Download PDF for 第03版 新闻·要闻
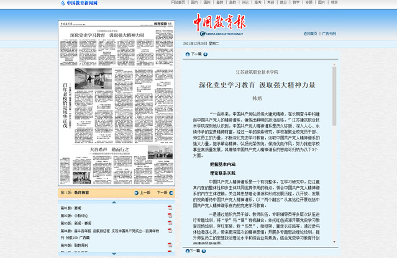The height and width of the screenshot is (258, 397). pos(170,223)
